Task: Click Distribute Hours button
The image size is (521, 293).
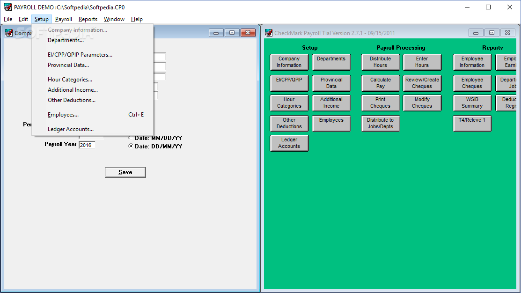Action: click(381, 62)
